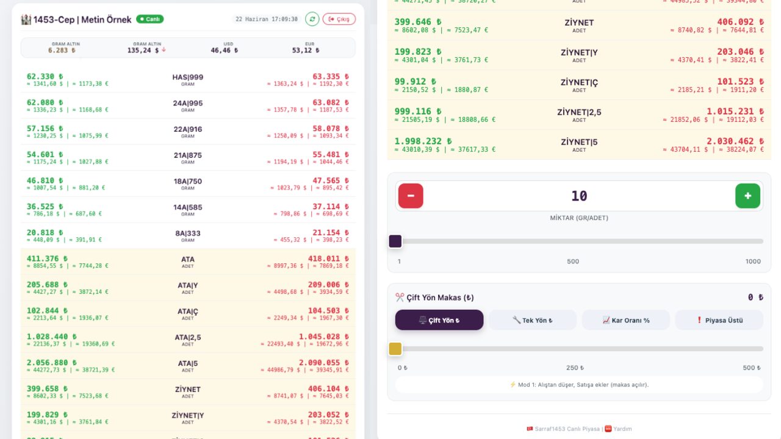The height and width of the screenshot is (439, 781).
Task: Click the quantity slider handle
Action: 395,241
